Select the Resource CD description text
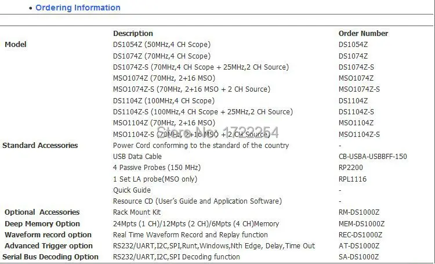The image size is (435, 264). 197,201
